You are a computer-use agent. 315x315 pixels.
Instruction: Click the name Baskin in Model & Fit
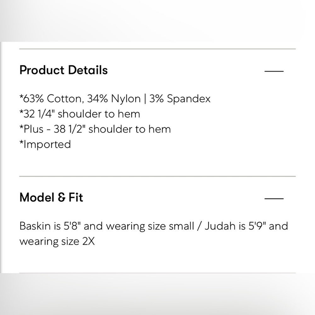(35, 226)
